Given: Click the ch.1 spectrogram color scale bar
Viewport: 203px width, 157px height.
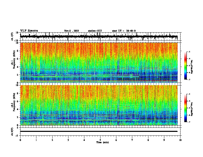Looking at the screenshot, I should click(x=186, y=66).
